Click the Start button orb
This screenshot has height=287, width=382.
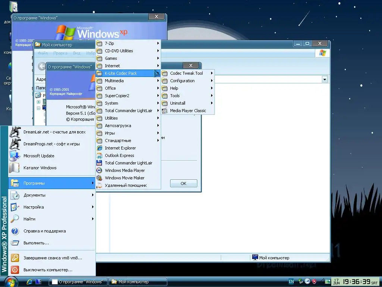tap(11, 282)
